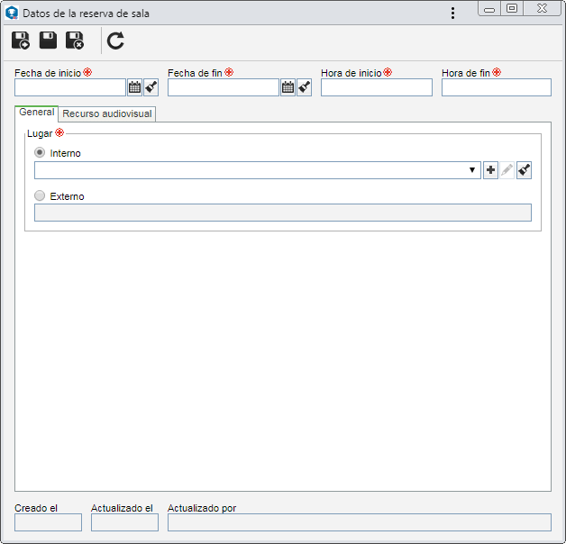Switch to the General tab

[x=36, y=113]
